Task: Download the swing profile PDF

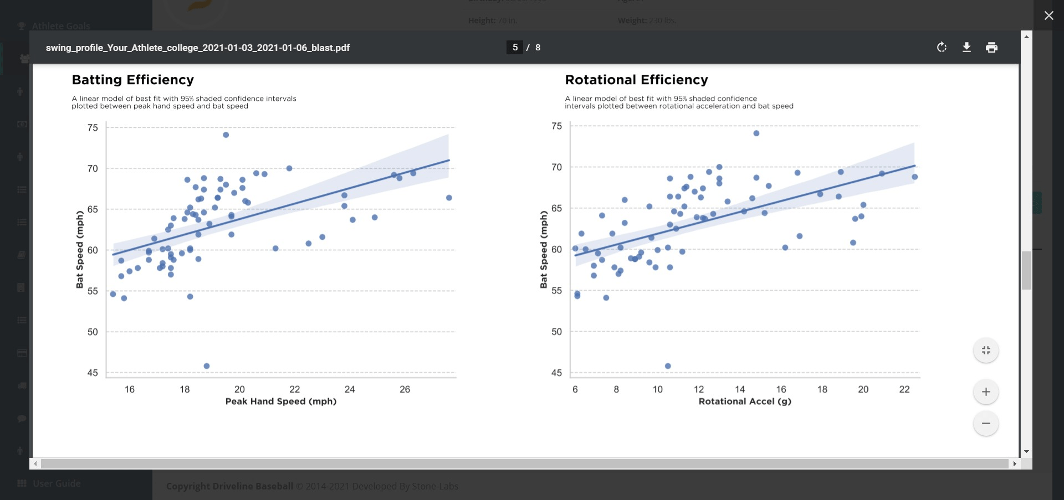Action: [966, 48]
